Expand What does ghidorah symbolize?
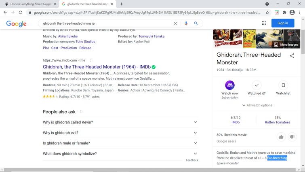 120,154
